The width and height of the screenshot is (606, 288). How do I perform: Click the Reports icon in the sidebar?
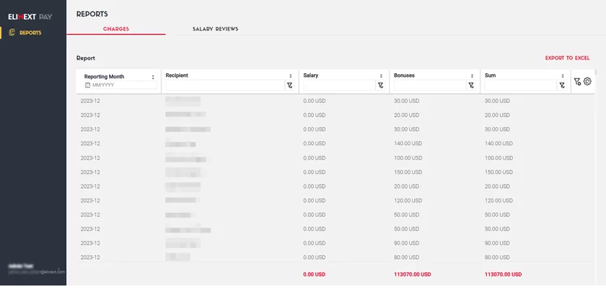pyautogui.click(x=12, y=33)
